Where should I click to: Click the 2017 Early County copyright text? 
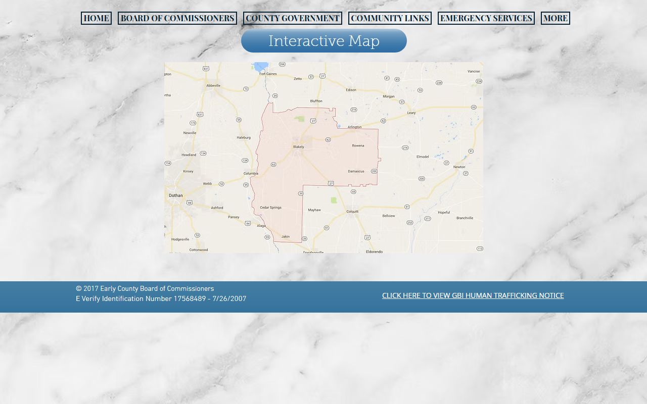tap(145, 289)
